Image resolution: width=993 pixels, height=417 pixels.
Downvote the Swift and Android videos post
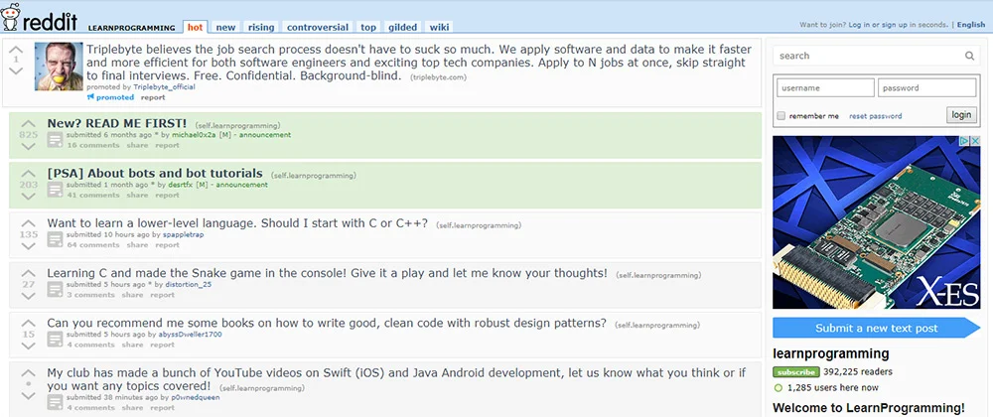tap(29, 395)
